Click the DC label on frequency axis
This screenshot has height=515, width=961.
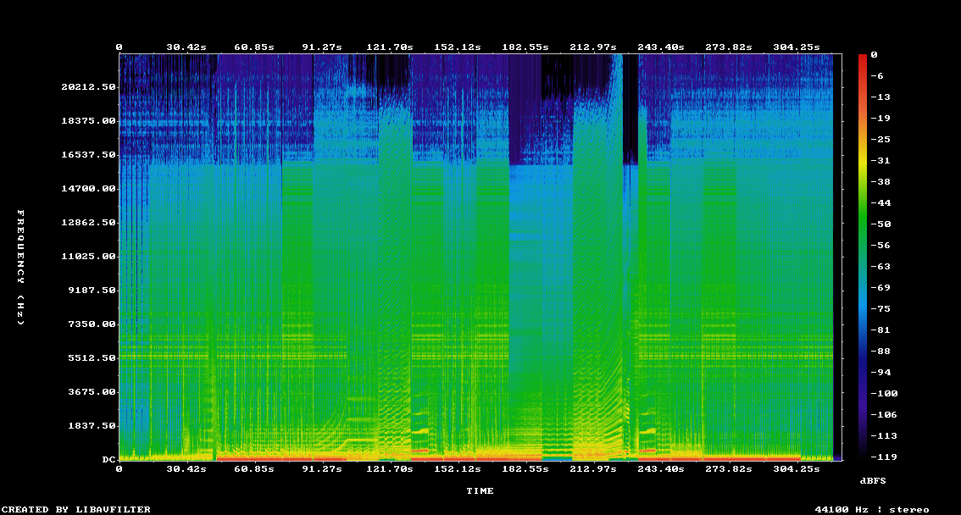(108, 460)
